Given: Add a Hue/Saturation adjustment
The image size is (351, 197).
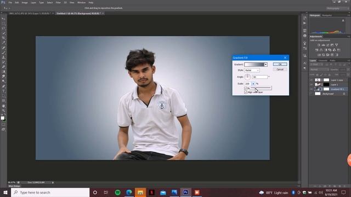Looking at the screenshot, I should pos(317,50).
